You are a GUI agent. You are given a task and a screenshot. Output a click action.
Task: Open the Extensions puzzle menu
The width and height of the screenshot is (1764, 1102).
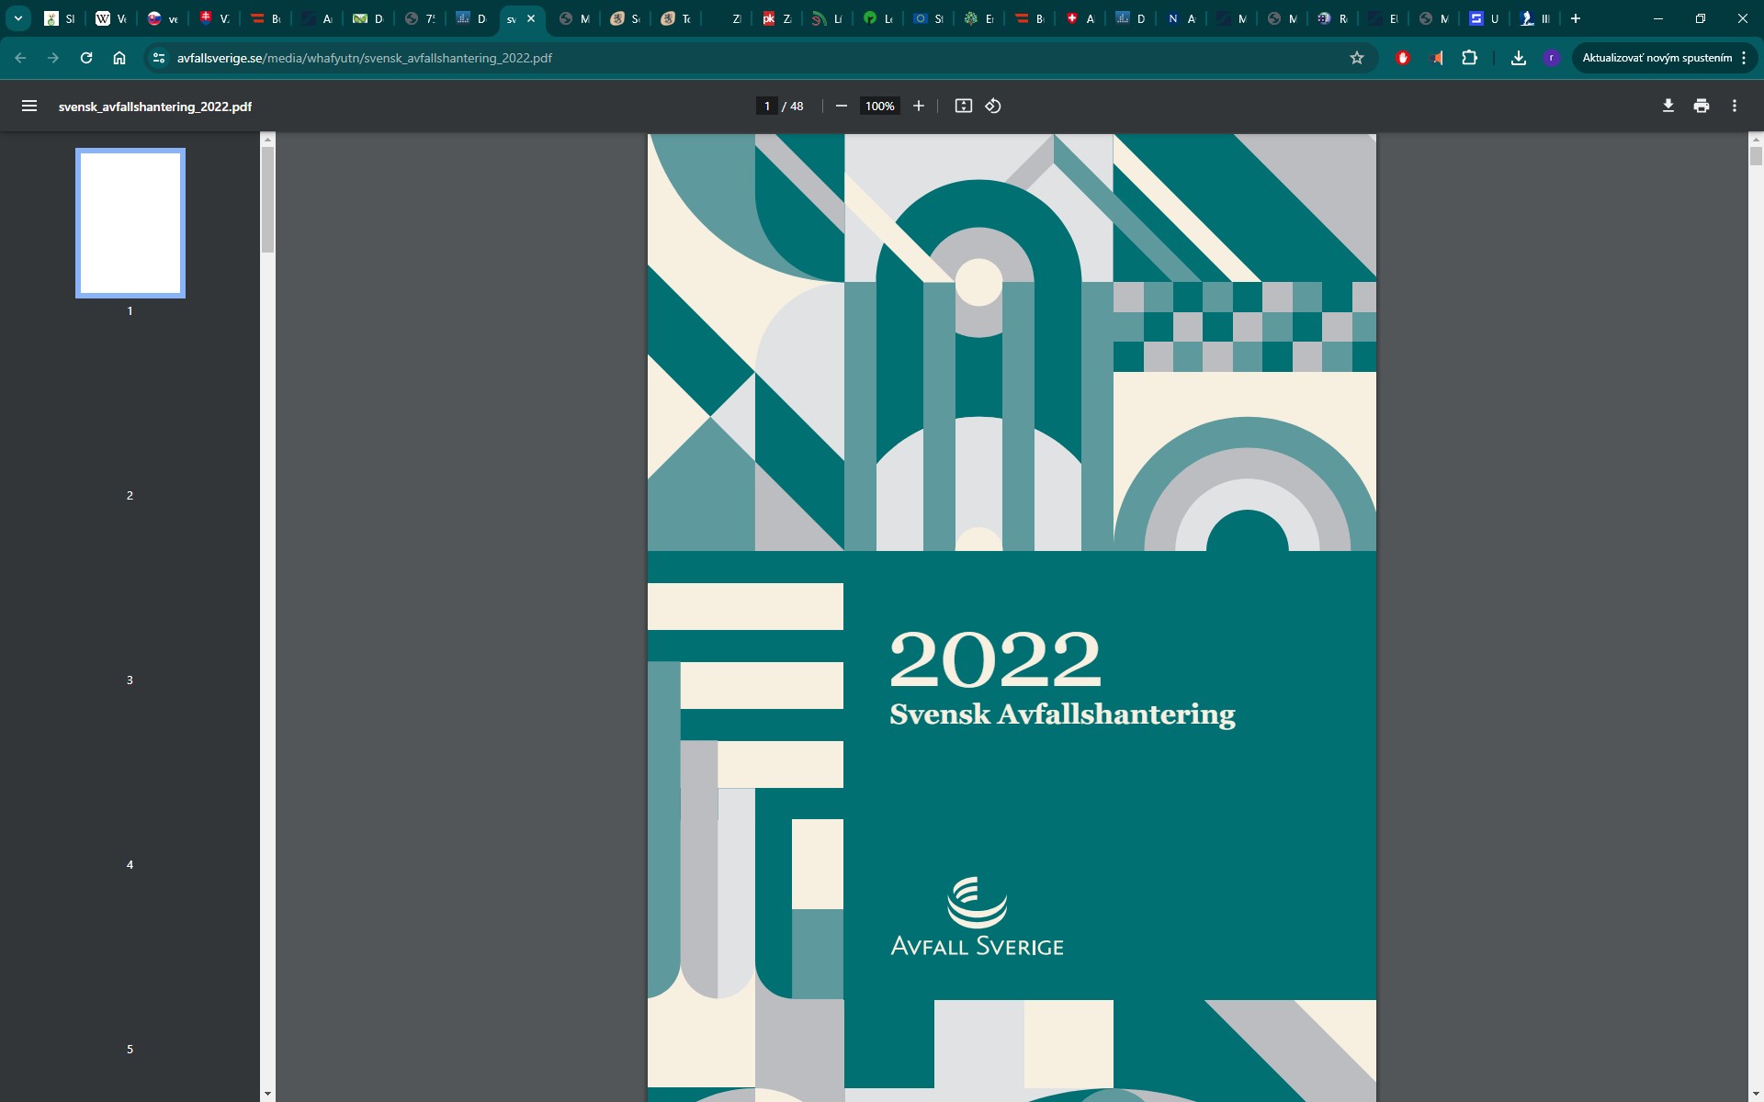click(1470, 58)
